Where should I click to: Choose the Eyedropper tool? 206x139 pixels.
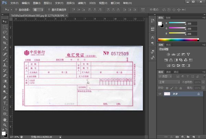coord(5,48)
